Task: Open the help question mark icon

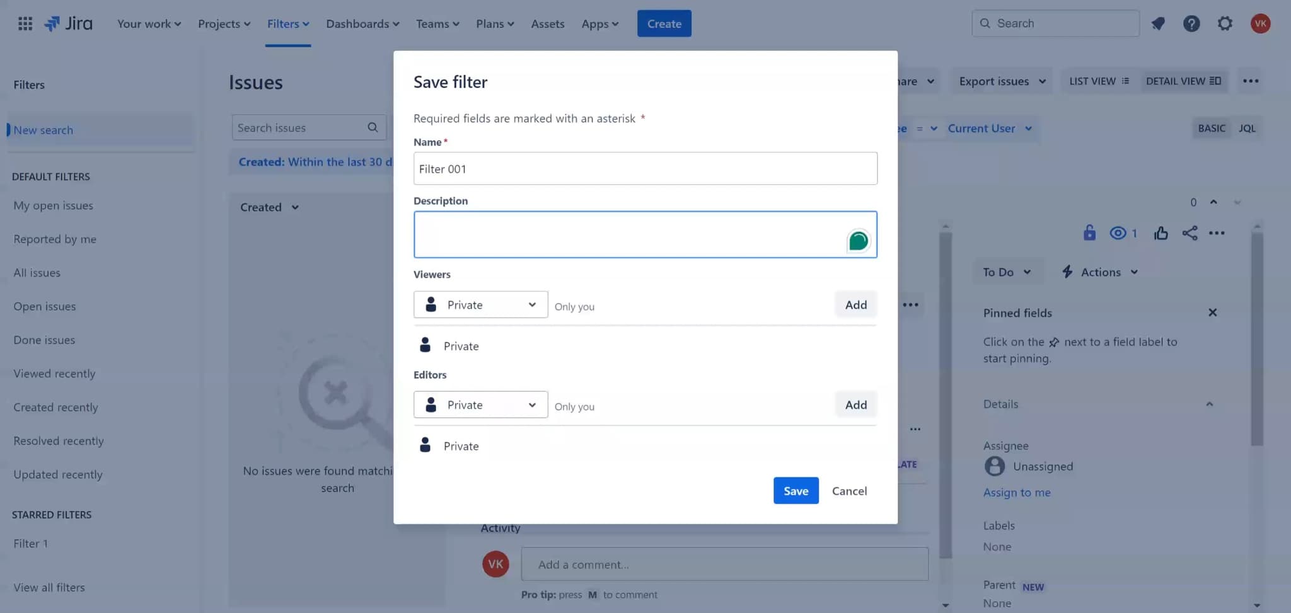Action: (1191, 24)
